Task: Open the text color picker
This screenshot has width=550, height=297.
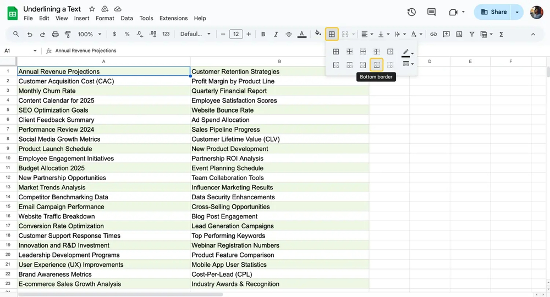Action: pyautogui.click(x=302, y=34)
